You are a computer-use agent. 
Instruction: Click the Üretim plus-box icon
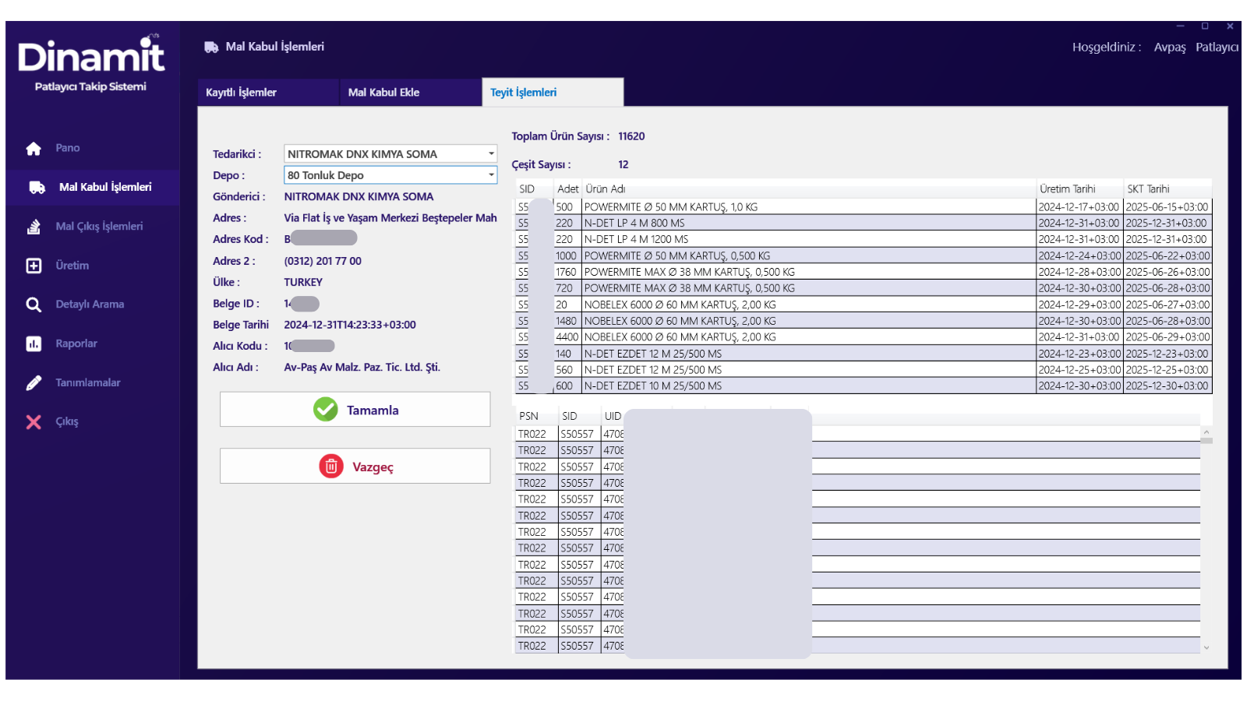[x=34, y=266]
